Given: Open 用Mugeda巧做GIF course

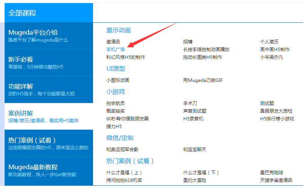Looking at the screenshot, I should coord(203,80).
